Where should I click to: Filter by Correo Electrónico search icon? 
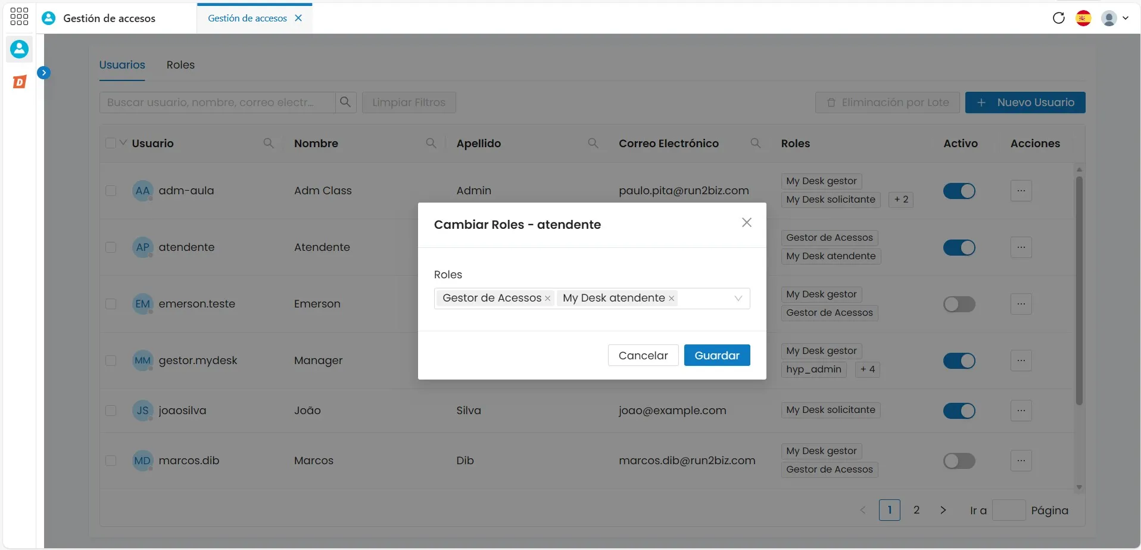point(756,143)
